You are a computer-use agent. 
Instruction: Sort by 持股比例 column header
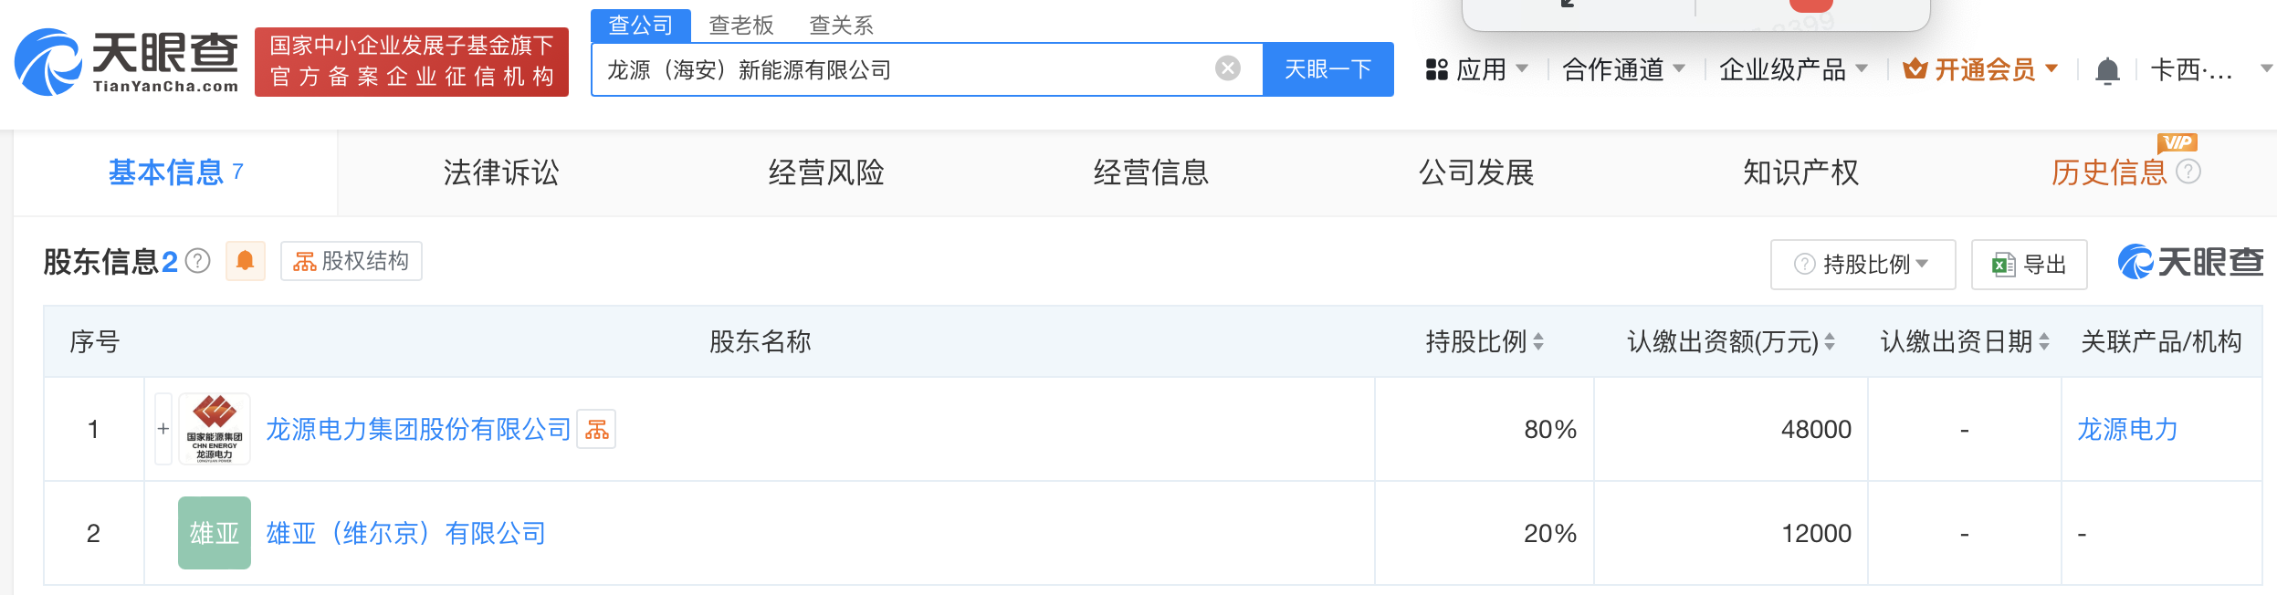[x=1538, y=342]
